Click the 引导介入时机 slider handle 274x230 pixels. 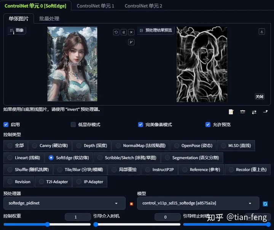(x=96, y=224)
